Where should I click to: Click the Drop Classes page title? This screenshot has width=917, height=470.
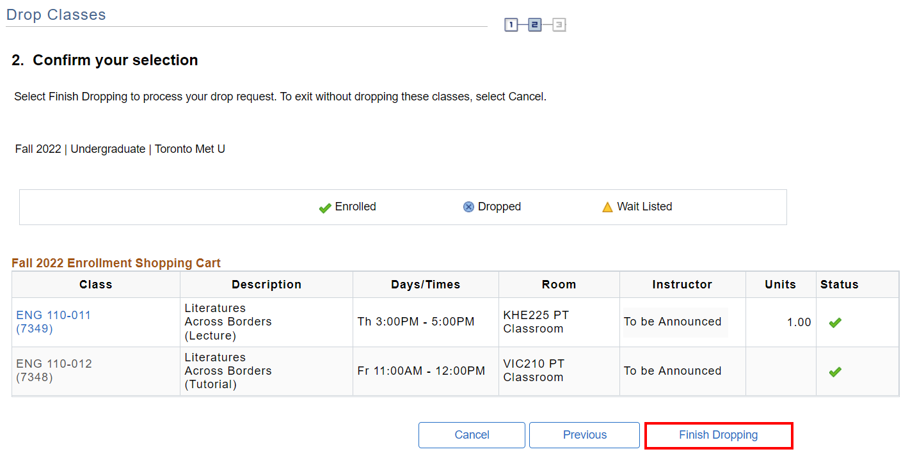coord(56,15)
